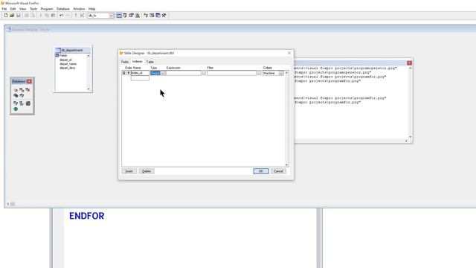Click the Delete button in Table Designer
The height and width of the screenshot is (268, 476).
[147, 171]
